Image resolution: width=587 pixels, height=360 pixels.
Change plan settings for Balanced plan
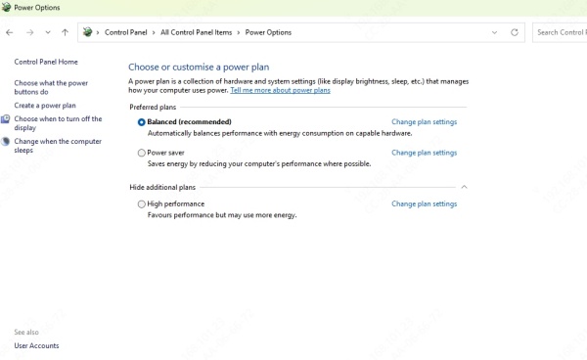point(425,122)
